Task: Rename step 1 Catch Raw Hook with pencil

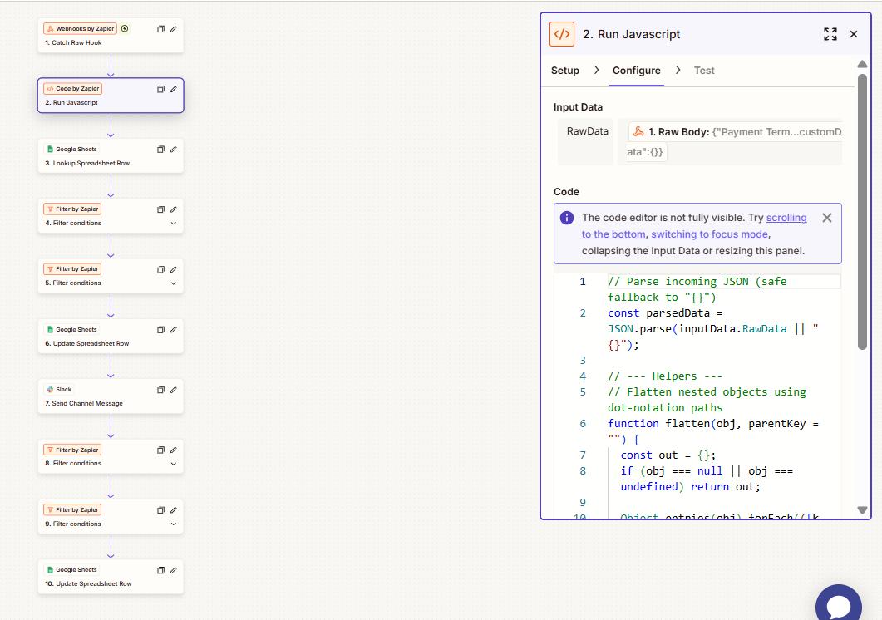Action: (x=173, y=29)
